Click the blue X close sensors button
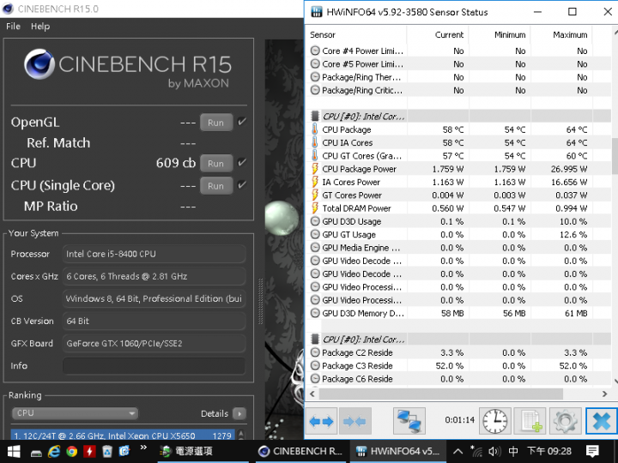The width and height of the screenshot is (618, 463). [602, 421]
